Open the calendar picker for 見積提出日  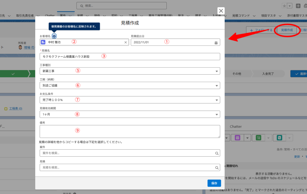(x=216, y=43)
